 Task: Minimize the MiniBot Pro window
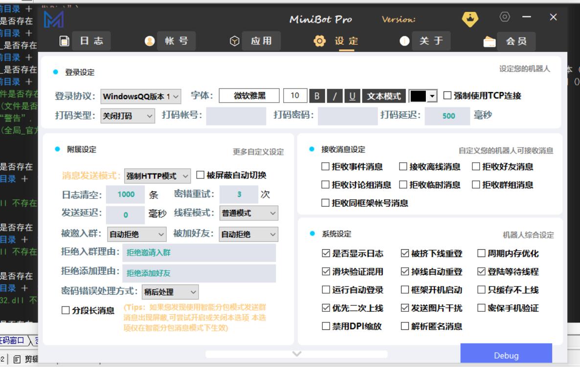tap(527, 17)
